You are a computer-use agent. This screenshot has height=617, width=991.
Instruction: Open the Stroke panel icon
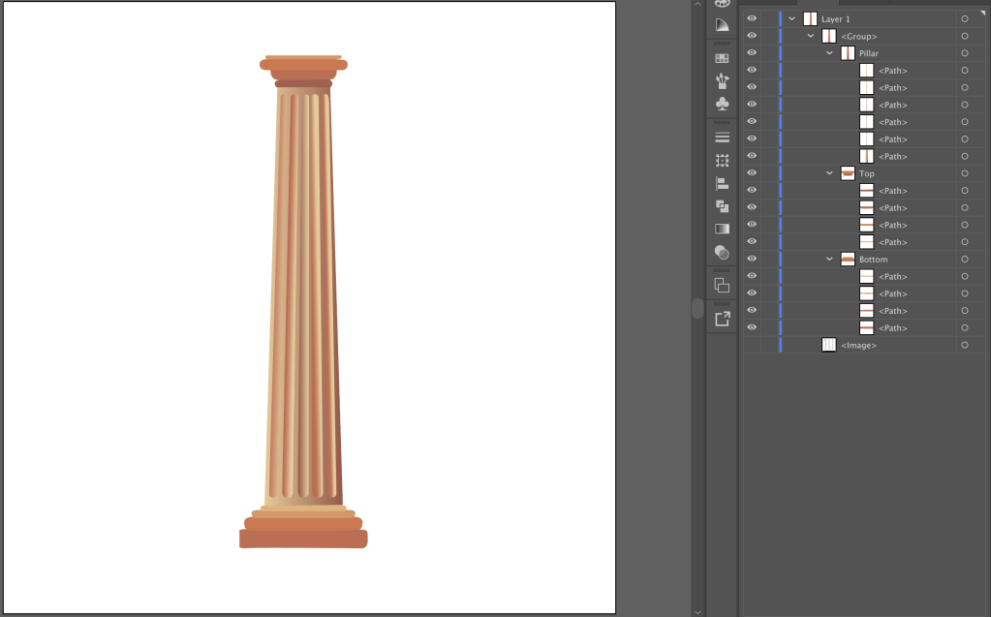tap(722, 138)
